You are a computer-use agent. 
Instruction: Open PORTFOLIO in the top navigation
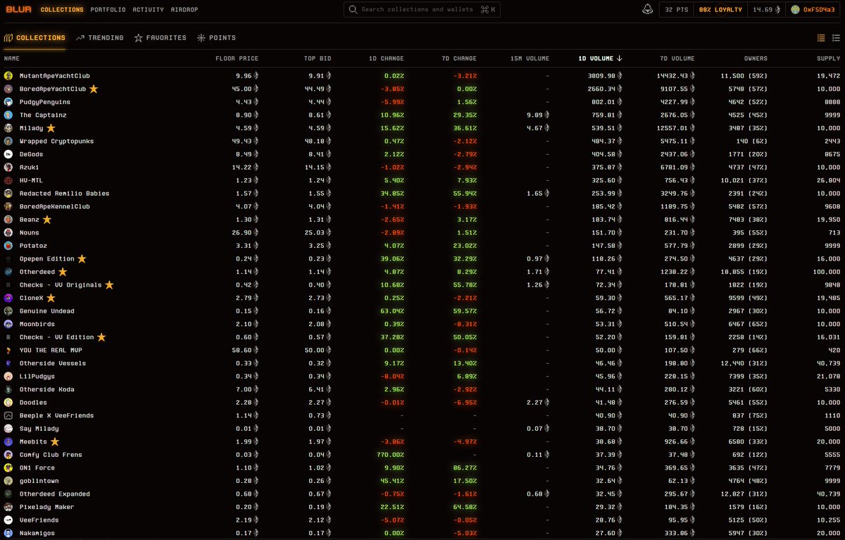coord(108,10)
